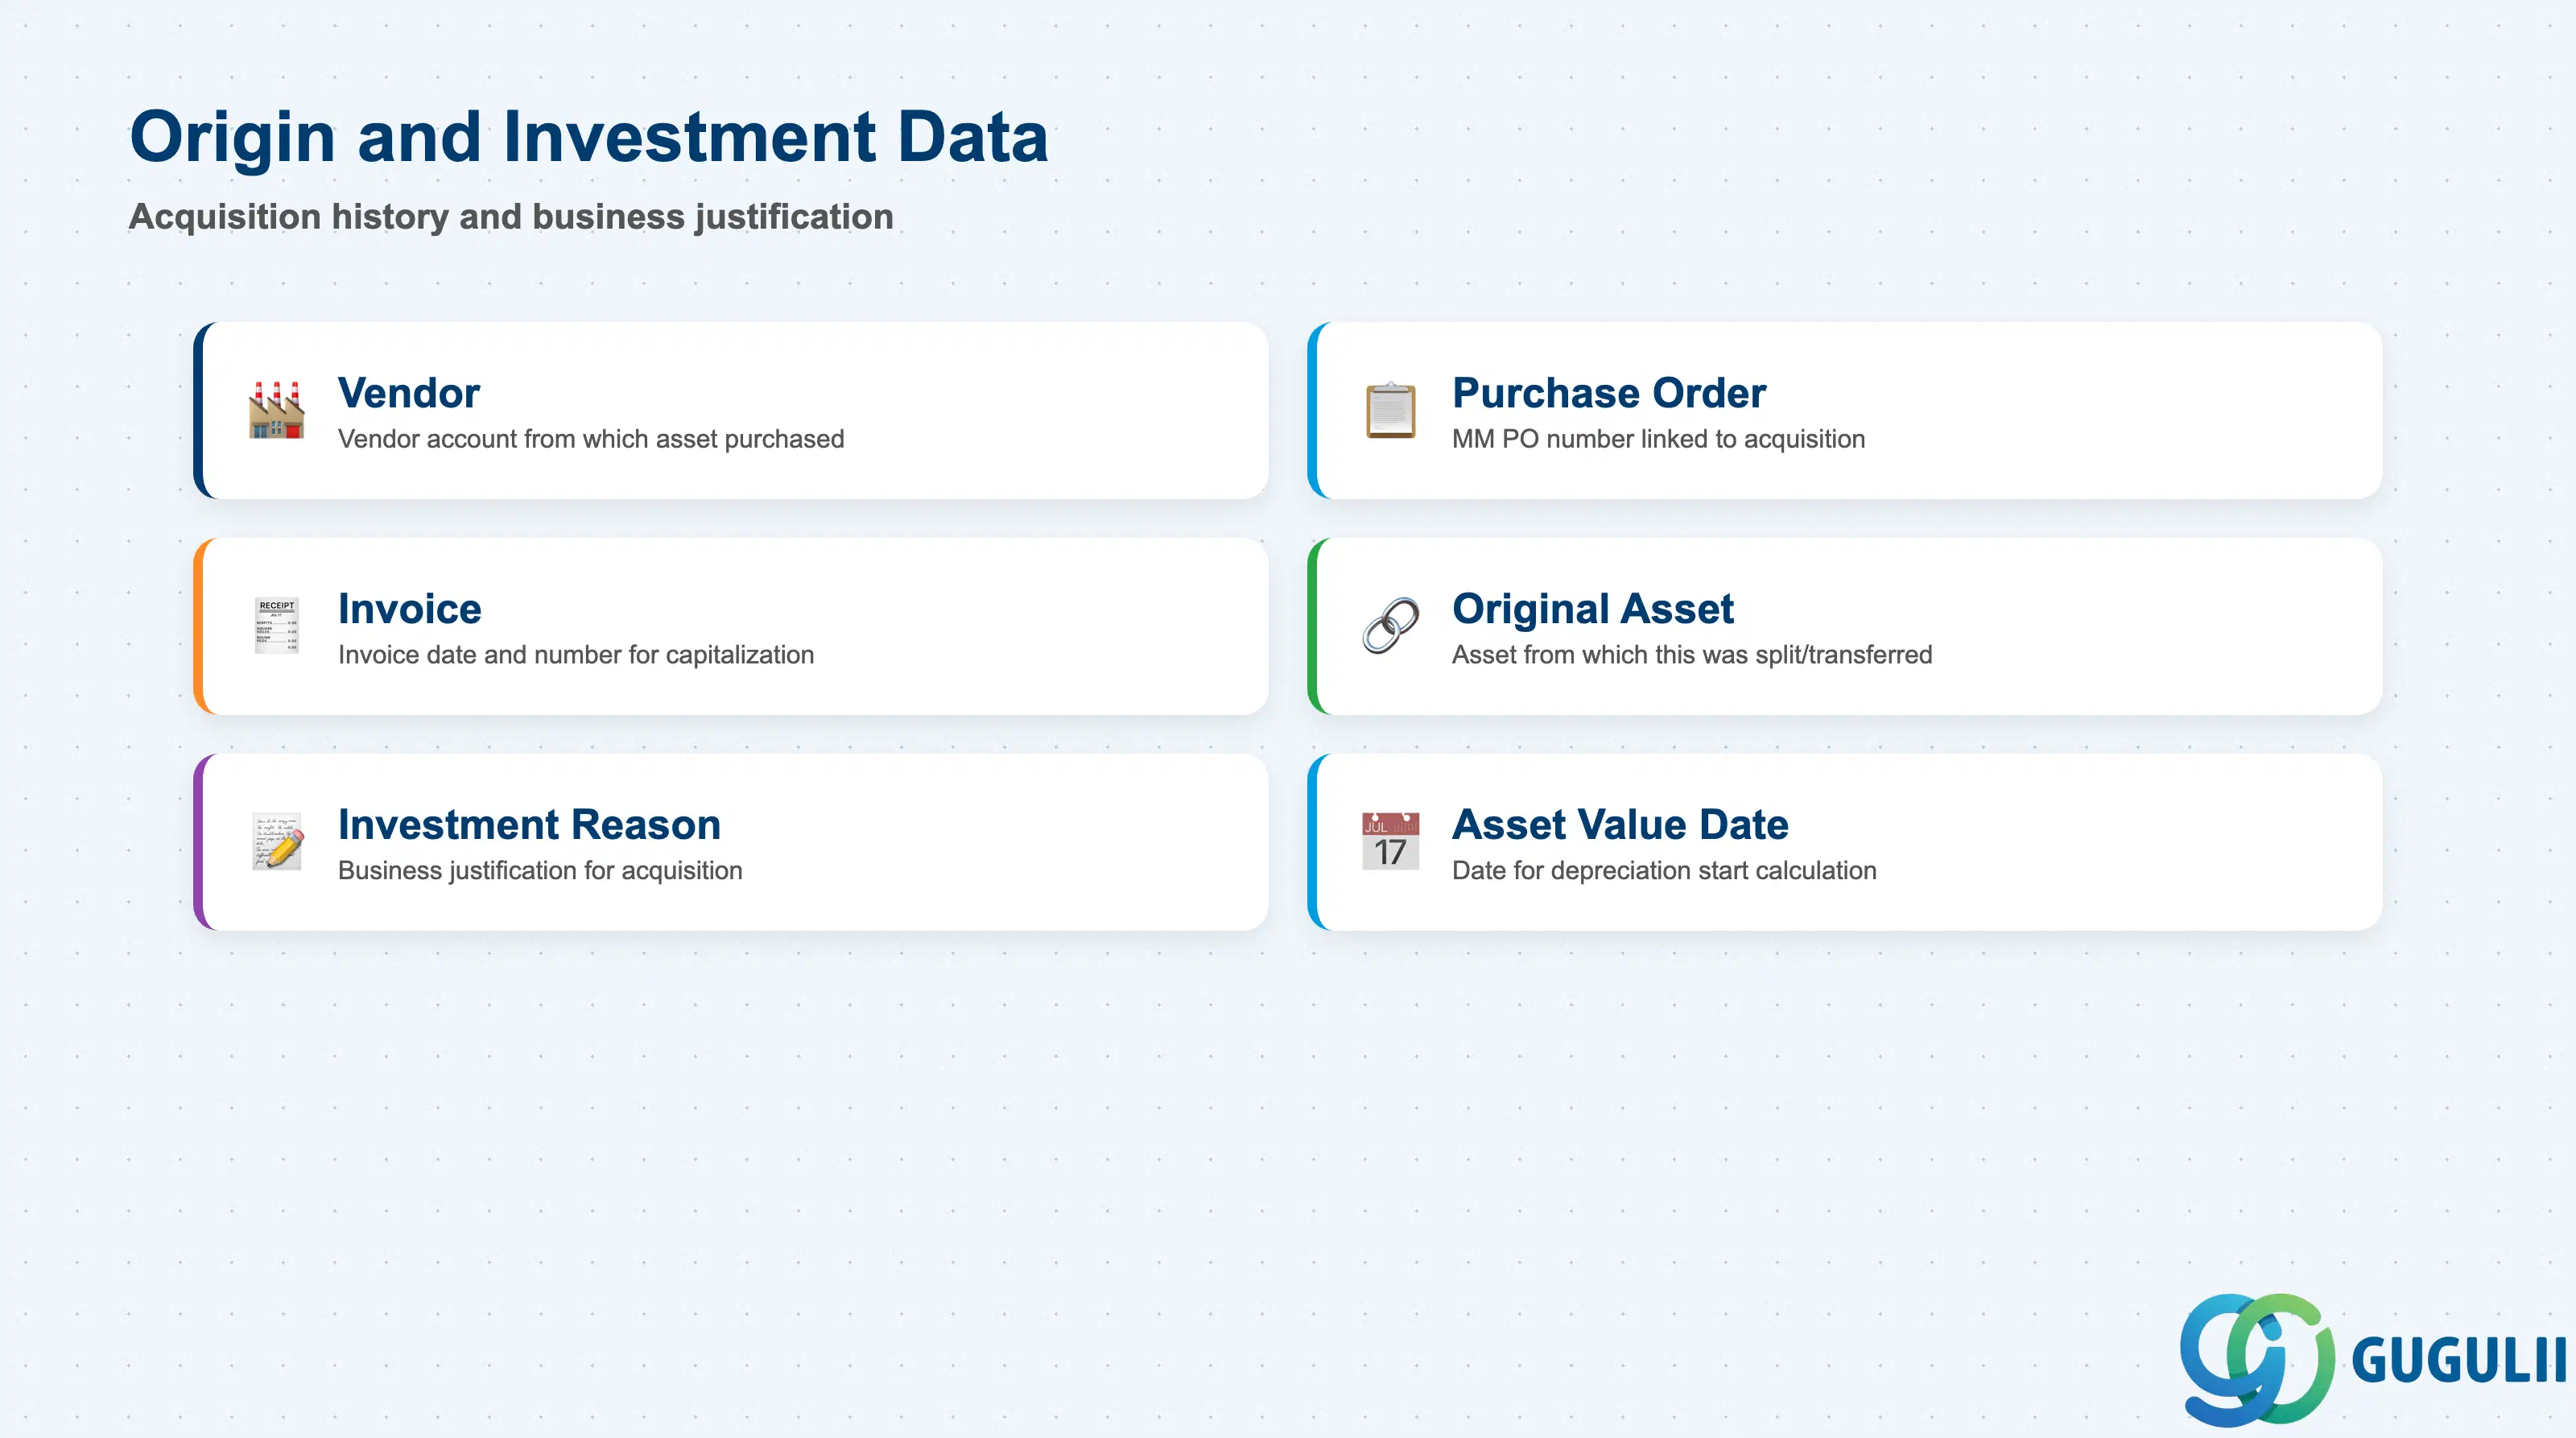Click 'Invoice date and number for capitalization' text
This screenshot has width=2576, height=1438.
click(x=576, y=655)
